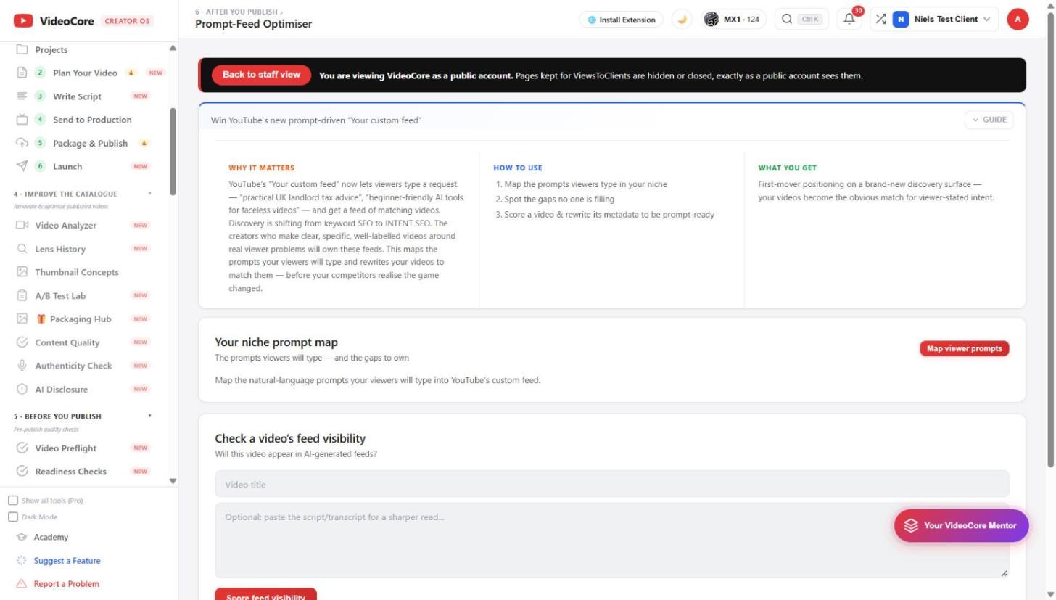Screen dimensions: 1056x600
Task: Click the Launch paper plane icon
Action: pos(22,166)
